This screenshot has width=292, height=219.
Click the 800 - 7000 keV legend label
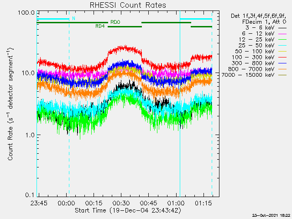251,69
